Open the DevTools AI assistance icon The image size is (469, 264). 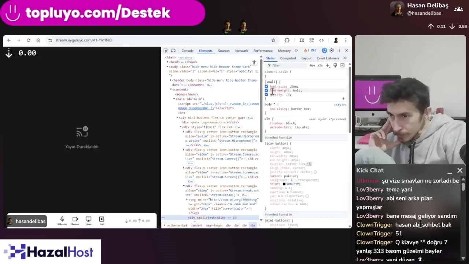[324, 51]
